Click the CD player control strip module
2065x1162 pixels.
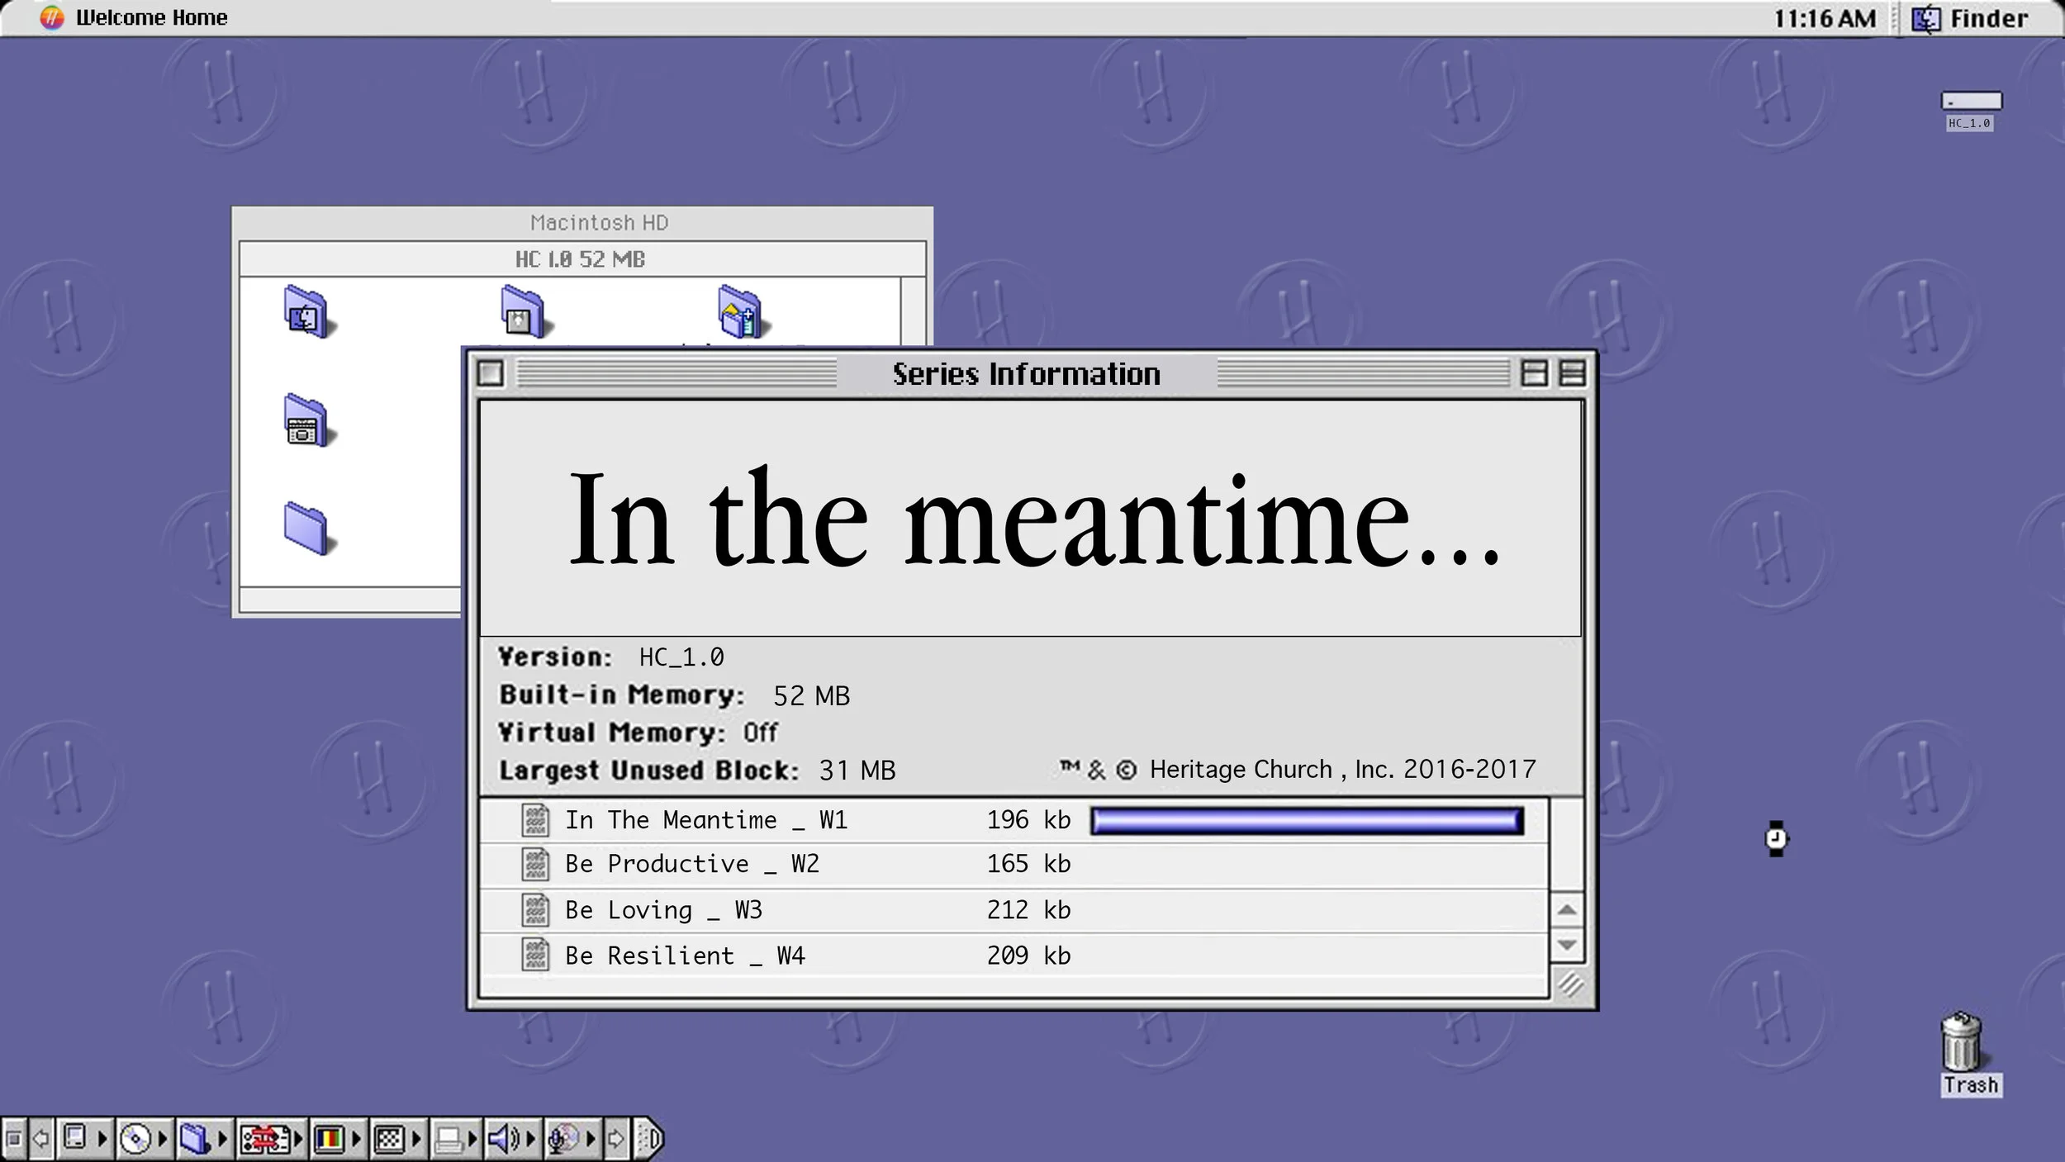135,1139
